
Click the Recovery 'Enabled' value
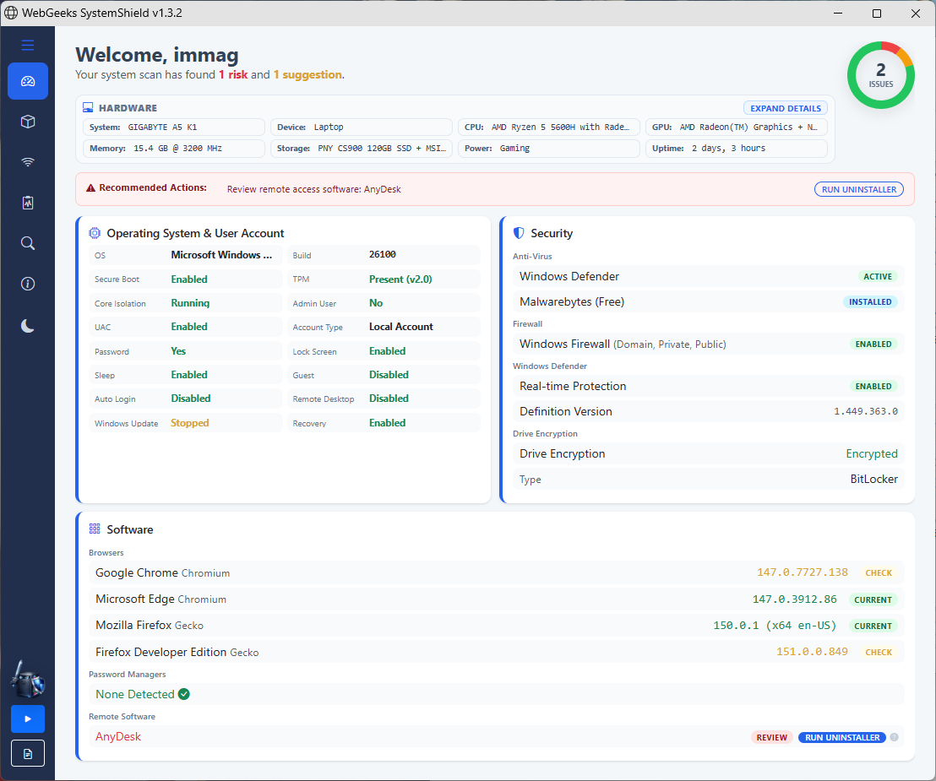coord(388,423)
